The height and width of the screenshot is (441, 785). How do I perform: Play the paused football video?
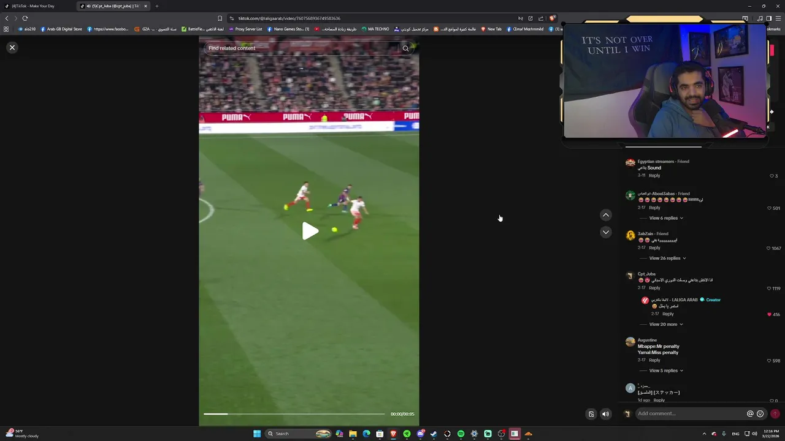pos(310,231)
